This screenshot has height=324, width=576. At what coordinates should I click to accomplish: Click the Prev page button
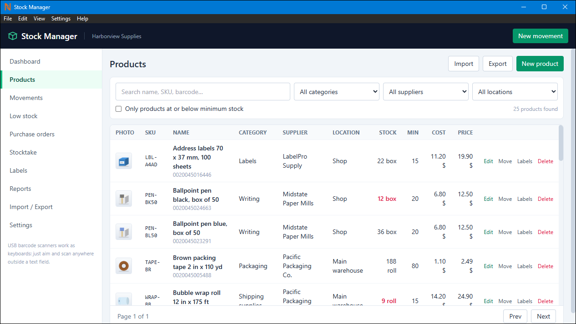[515, 316]
